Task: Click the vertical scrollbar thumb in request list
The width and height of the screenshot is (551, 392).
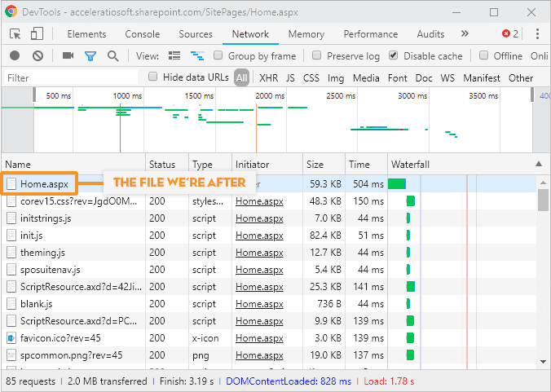Action: coord(544,200)
